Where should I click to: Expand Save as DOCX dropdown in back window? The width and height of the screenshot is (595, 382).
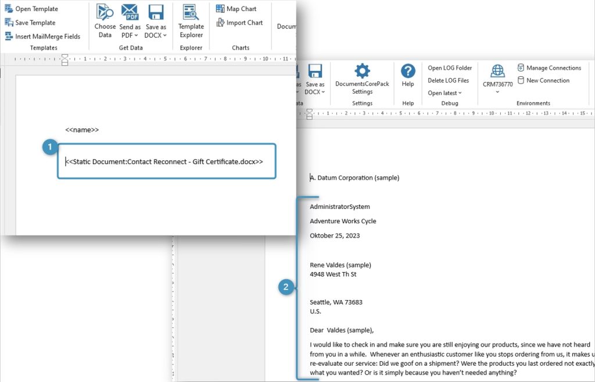(x=323, y=92)
